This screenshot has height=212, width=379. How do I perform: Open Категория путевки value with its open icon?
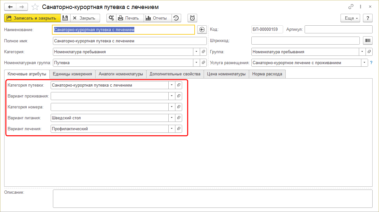pyautogui.click(x=179, y=85)
